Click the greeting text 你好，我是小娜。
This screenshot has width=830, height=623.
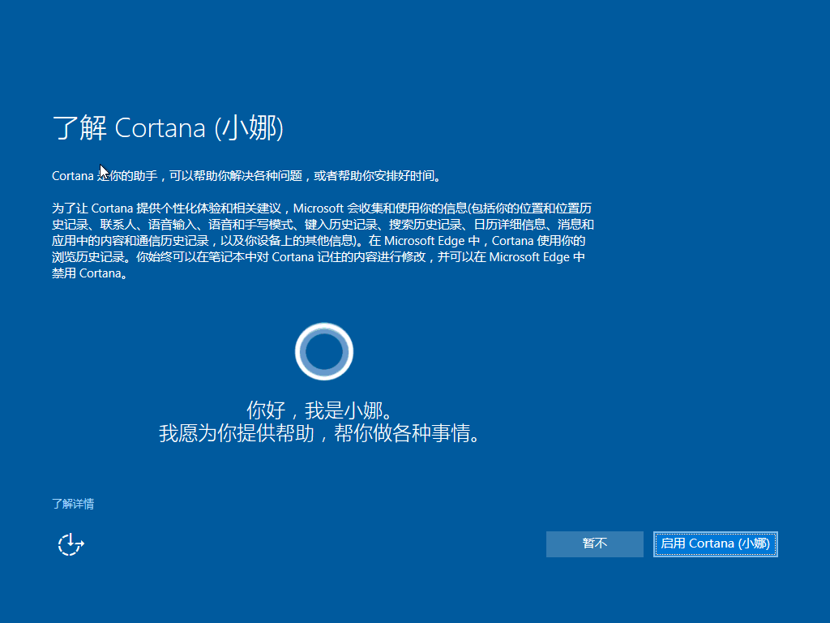(324, 409)
